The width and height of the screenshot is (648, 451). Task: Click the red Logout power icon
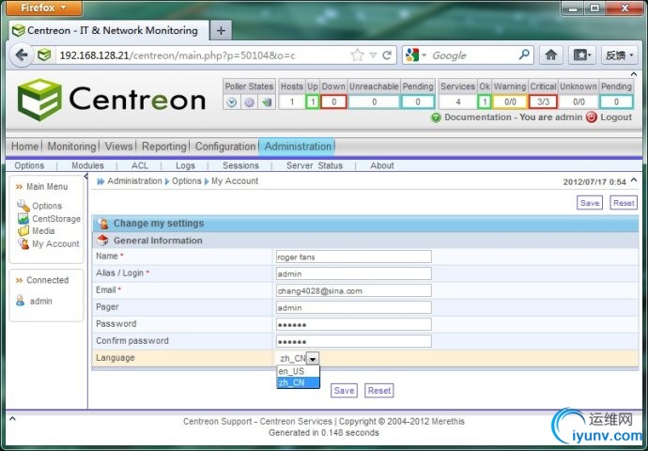tap(592, 117)
